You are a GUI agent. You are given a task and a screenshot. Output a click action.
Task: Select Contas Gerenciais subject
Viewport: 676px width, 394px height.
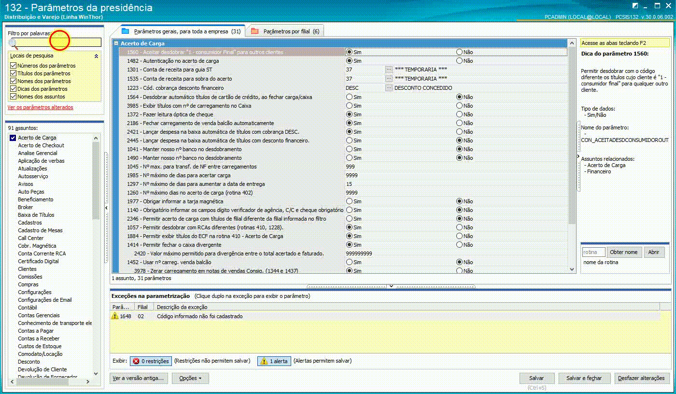coord(39,315)
